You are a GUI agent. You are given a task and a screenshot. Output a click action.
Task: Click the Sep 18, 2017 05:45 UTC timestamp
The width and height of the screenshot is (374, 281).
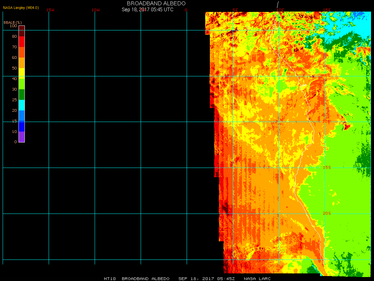click(148, 10)
